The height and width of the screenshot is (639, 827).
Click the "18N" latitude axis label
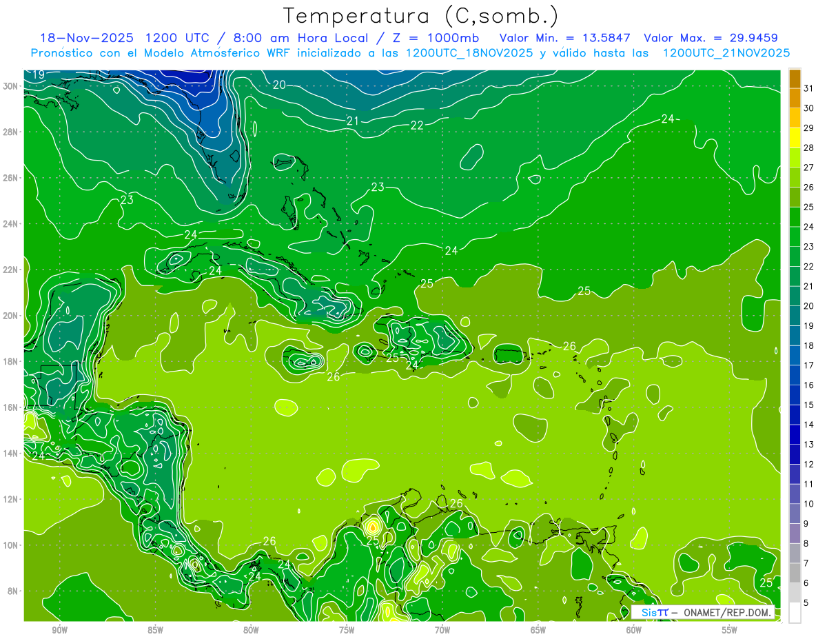(x=10, y=361)
